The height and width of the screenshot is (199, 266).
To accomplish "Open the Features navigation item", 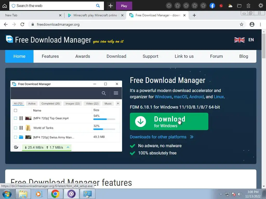I will pyautogui.click(x=50, y=56).
